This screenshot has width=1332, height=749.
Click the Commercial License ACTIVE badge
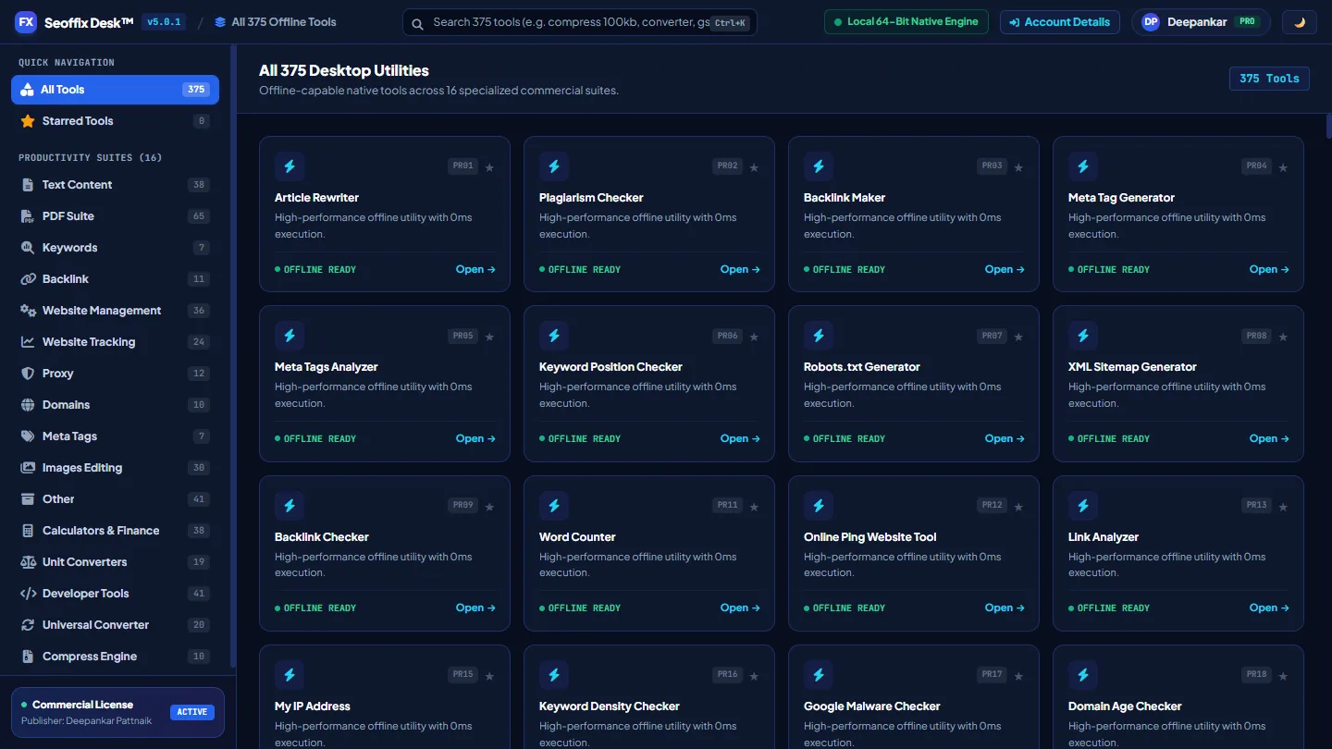pyautogui.click(x=192, y=712)
